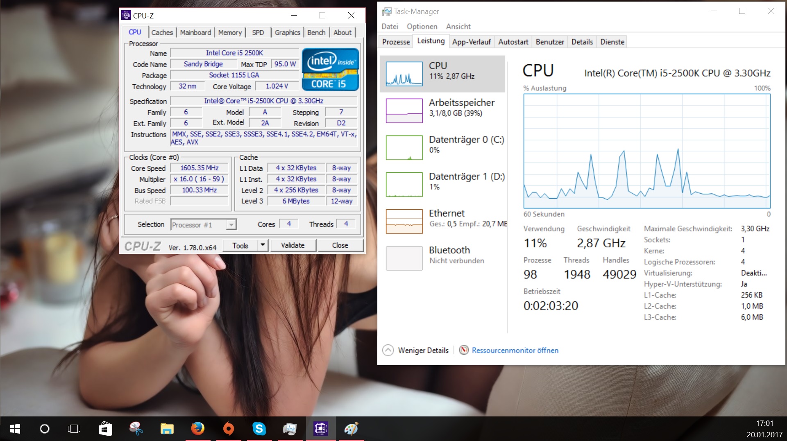The width and height of the screenshot is (787, 441).
Task: Click the CPU usage graph in Task-Manager
Action: pos(647,151)
